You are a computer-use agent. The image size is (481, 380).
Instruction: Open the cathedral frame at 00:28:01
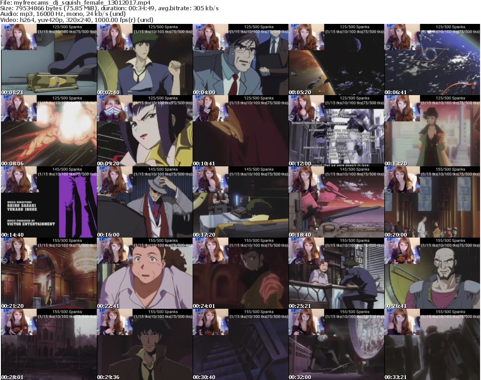tap(49, 344)
